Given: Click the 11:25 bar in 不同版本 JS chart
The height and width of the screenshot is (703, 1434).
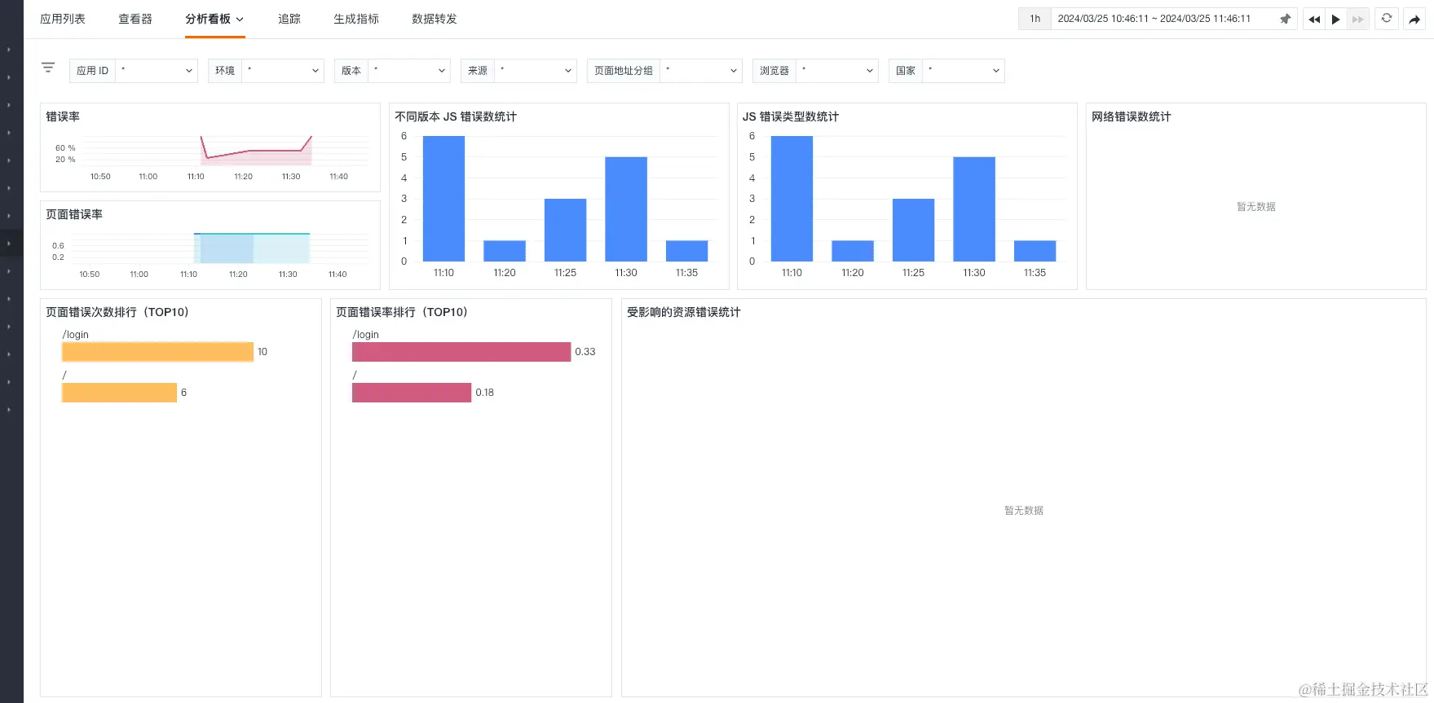Looking at the screenshot, I should click(x=565, y=230).
